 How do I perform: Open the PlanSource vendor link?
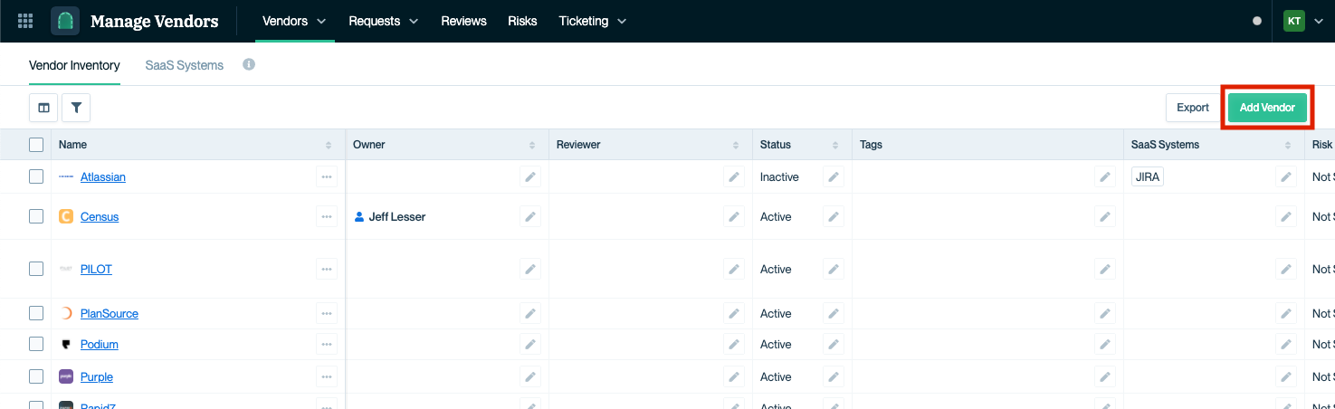coord(110,314)
